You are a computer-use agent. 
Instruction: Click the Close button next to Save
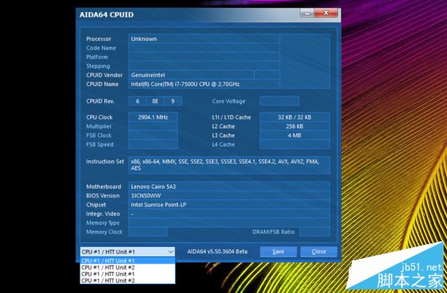318,252
